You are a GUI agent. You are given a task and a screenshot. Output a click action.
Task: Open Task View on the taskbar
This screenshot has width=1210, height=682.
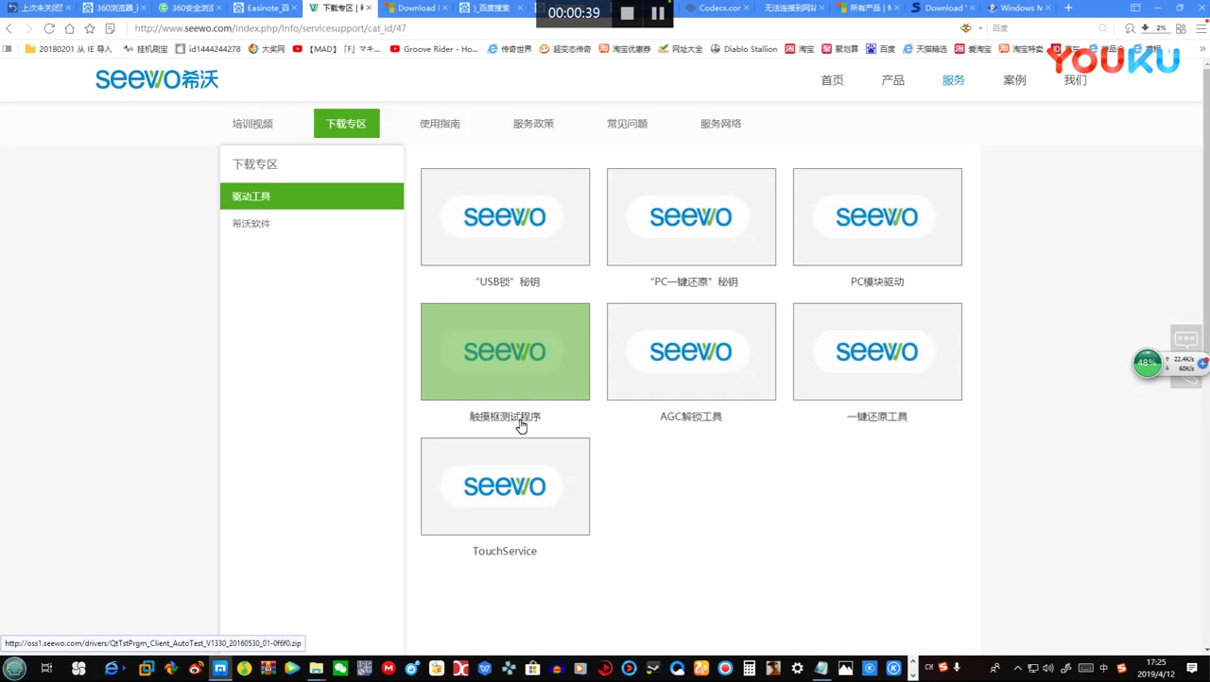[x=46, y=669]
